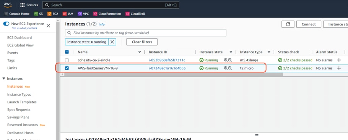Open Reserved Instances

[x=23, y=125]
